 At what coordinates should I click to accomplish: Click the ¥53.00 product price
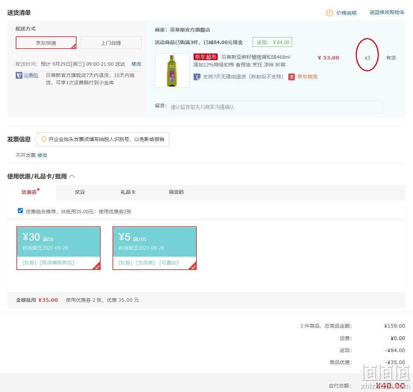tap(328, 58)
